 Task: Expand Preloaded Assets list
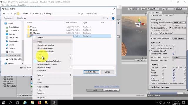[x=150, y=51]
